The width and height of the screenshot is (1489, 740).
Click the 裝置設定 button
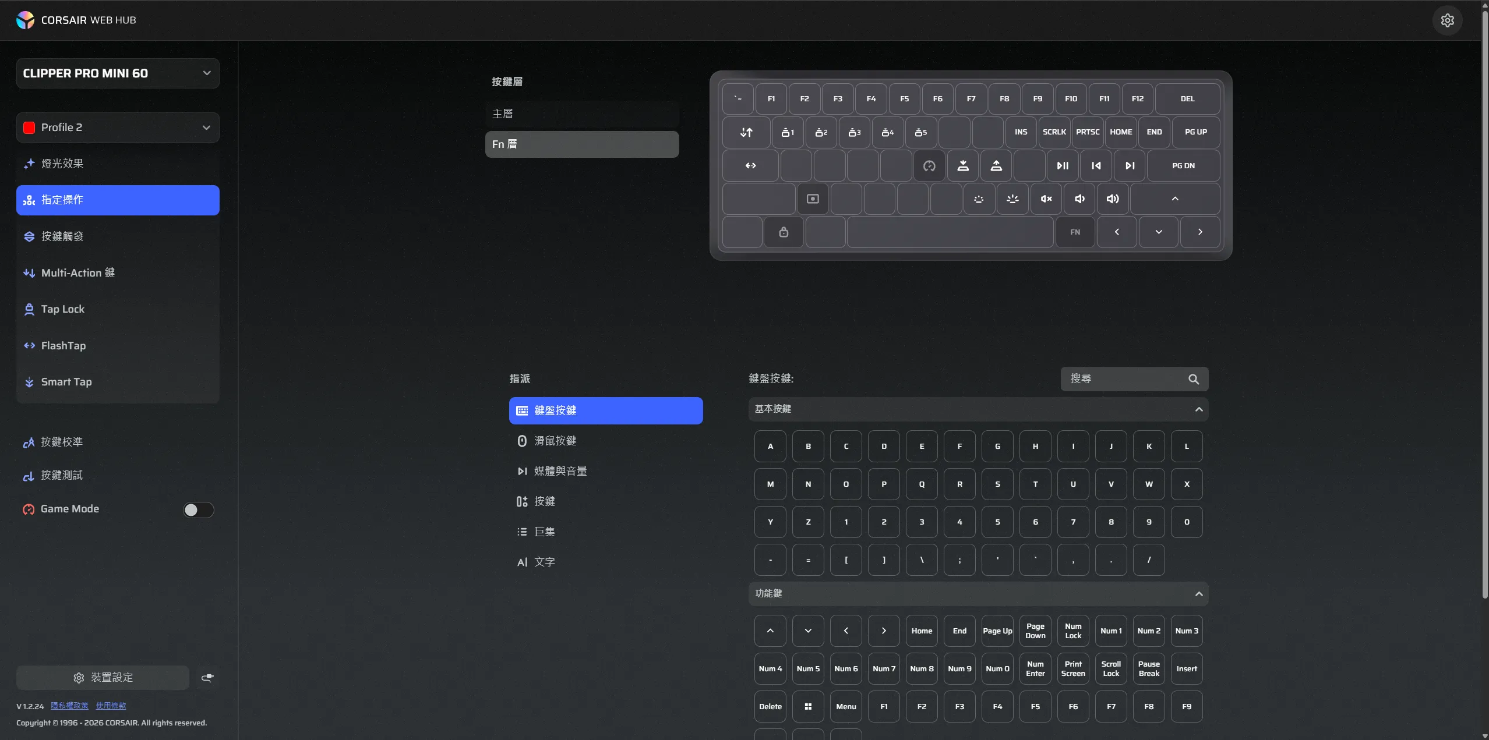(103, 678)
